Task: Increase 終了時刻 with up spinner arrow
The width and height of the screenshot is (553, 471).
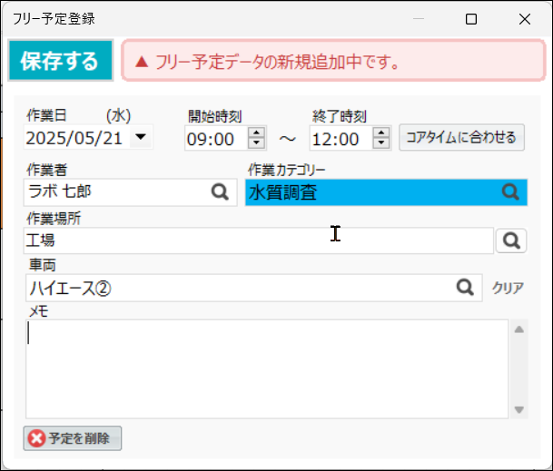Action: click(x=381, y=132)
